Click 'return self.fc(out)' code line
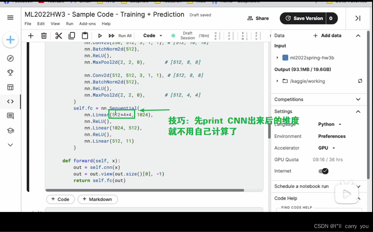Screen dimensions: 373x232 [x=99, y=181]
